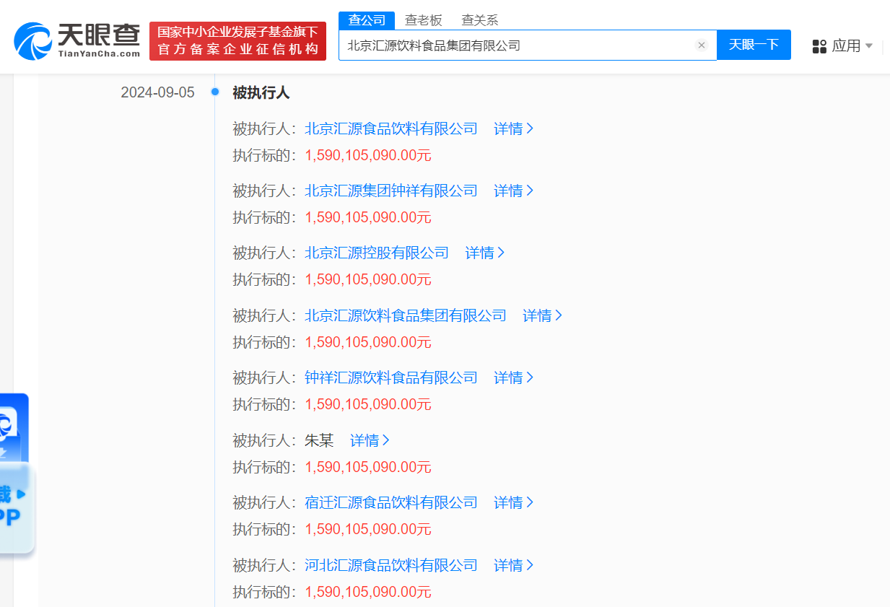Open the 钟祥汇源饮料食品有限公司 link
This screenshot has height=607, width=890.
pos(391,378)
